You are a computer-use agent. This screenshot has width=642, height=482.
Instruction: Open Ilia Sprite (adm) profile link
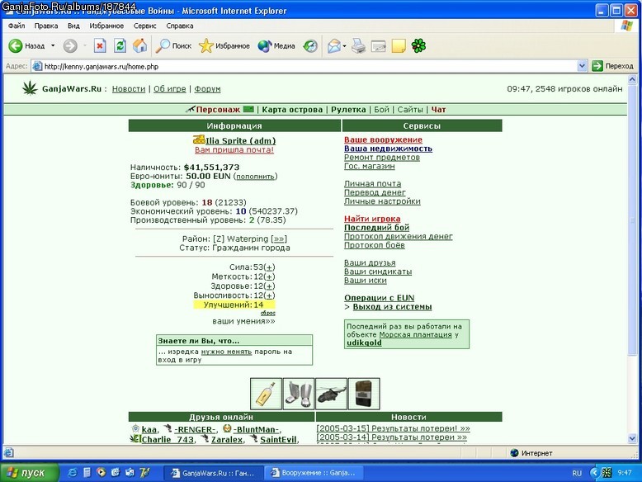coord(240,141)
